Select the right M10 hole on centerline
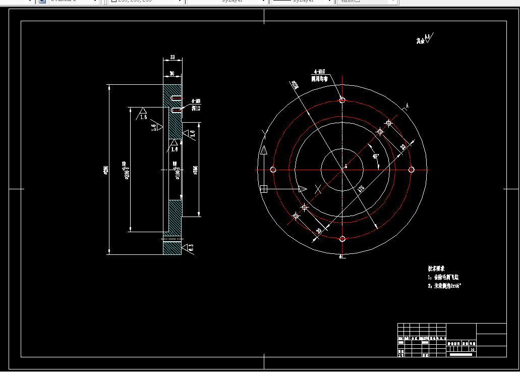This screenshot has width=520, height=372. point(411,170)
